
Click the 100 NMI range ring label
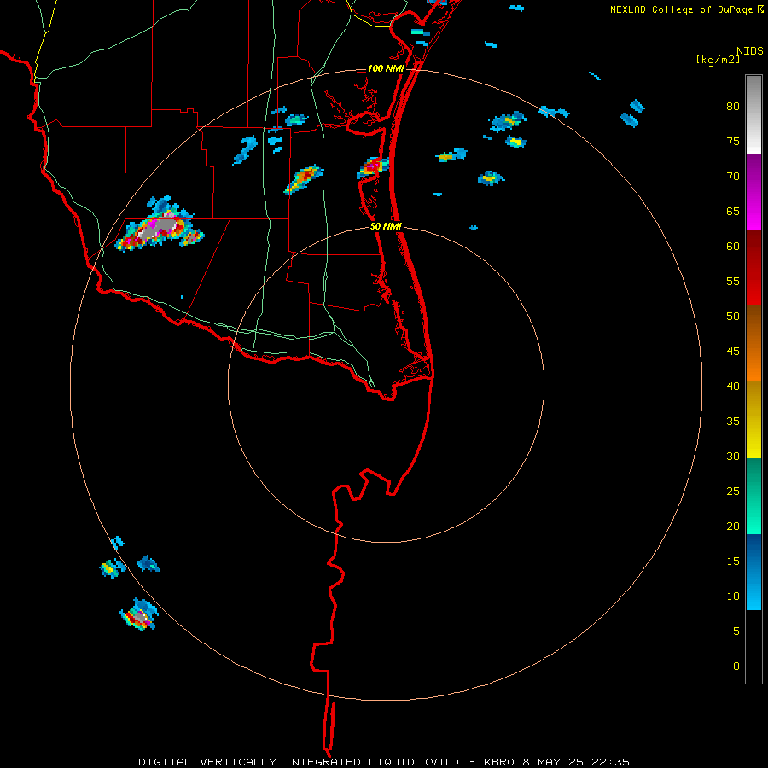pos(386,68)
